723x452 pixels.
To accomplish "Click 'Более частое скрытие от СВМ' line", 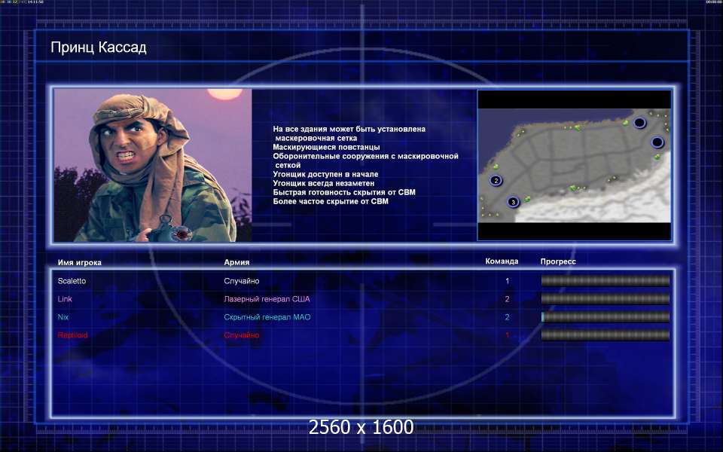I will click(x=331, y=201).
